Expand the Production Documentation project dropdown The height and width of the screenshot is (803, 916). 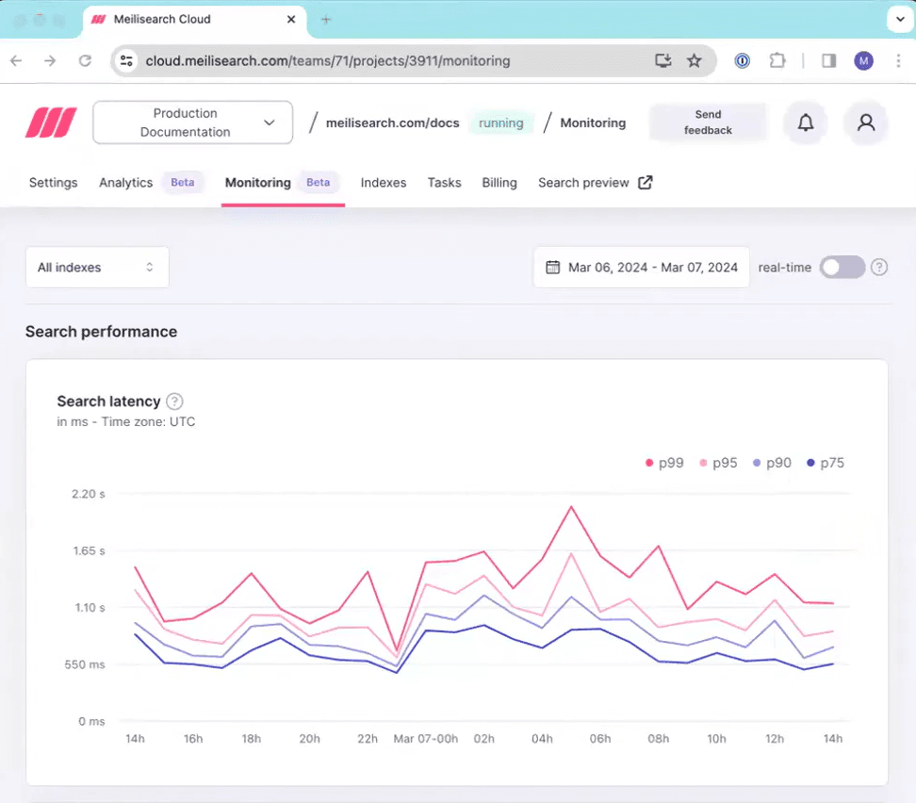[192, 123]
